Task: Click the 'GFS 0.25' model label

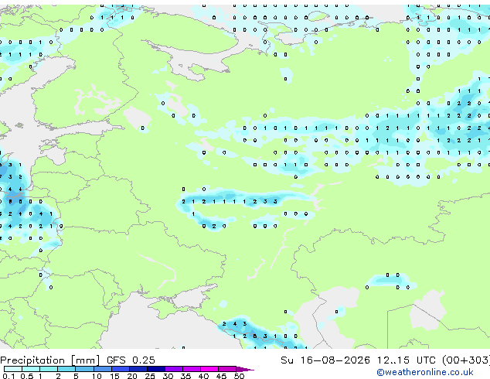Action: click(131, 360)
